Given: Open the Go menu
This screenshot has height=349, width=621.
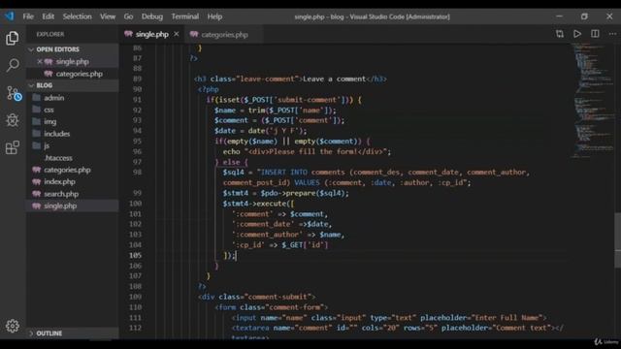Looking at the screenshot, I should (128, 16).
